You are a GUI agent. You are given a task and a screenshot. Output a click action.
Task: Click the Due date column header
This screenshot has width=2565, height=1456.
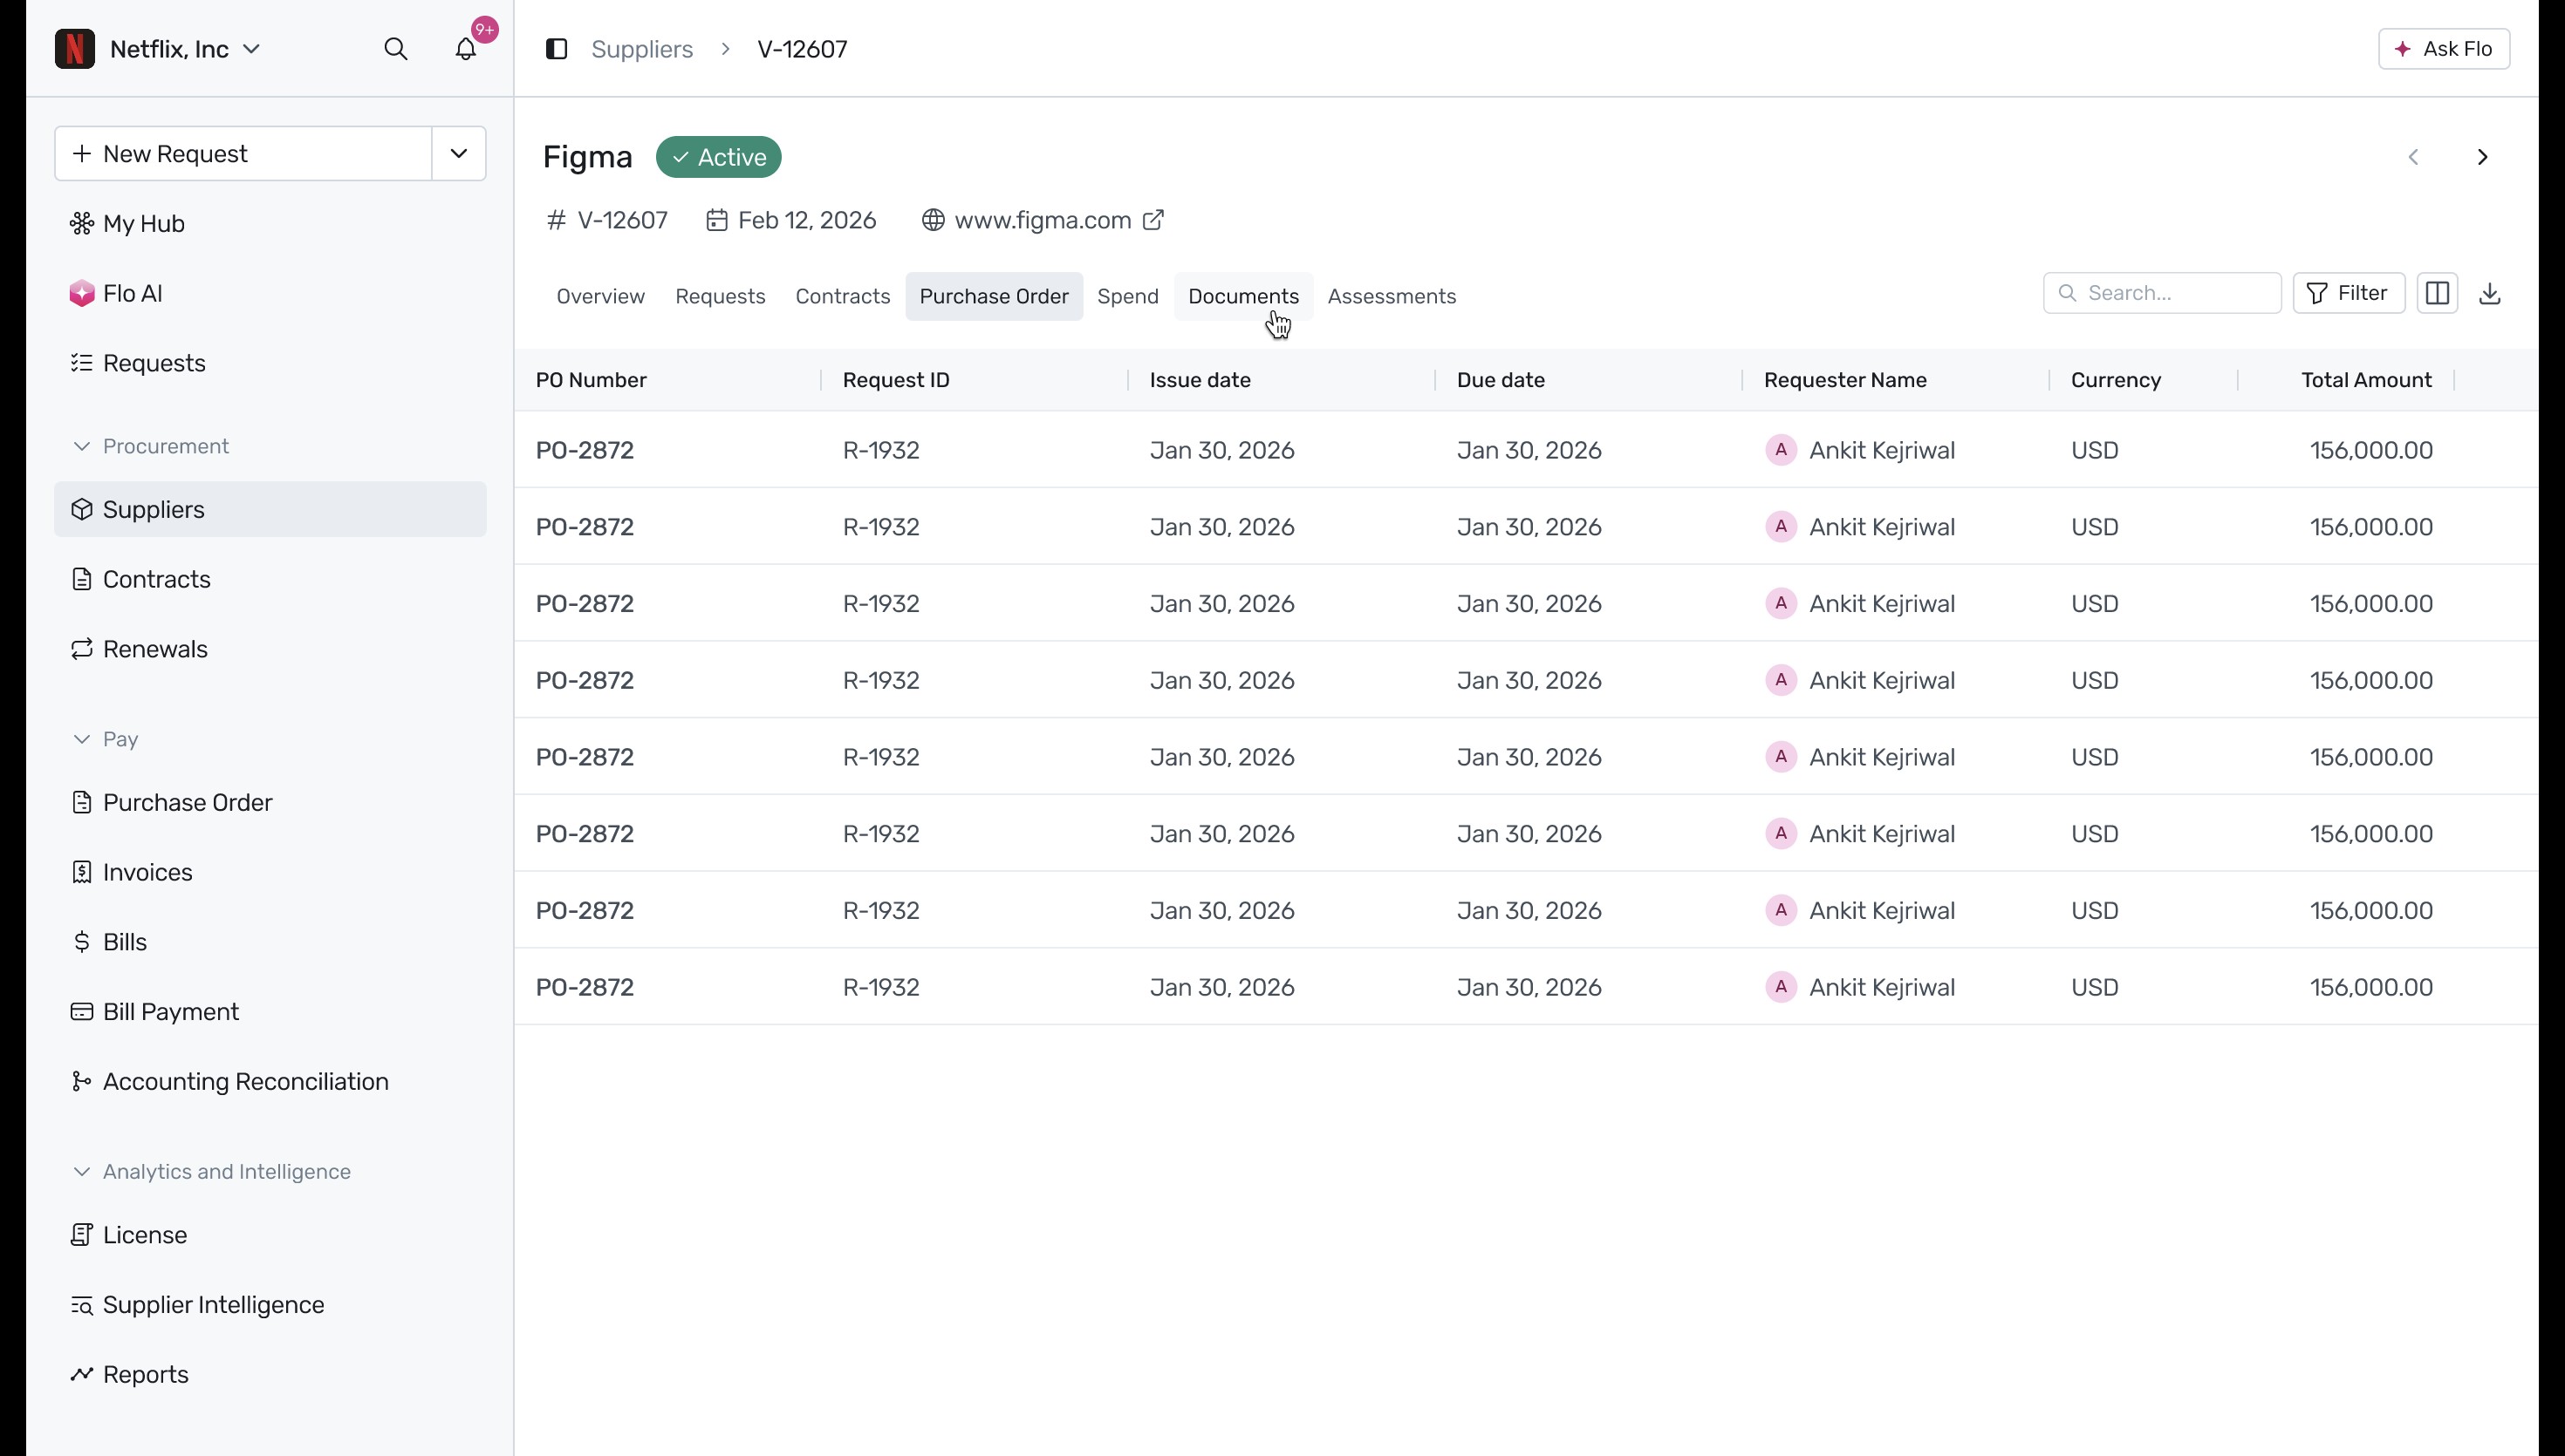(1500, 380)
